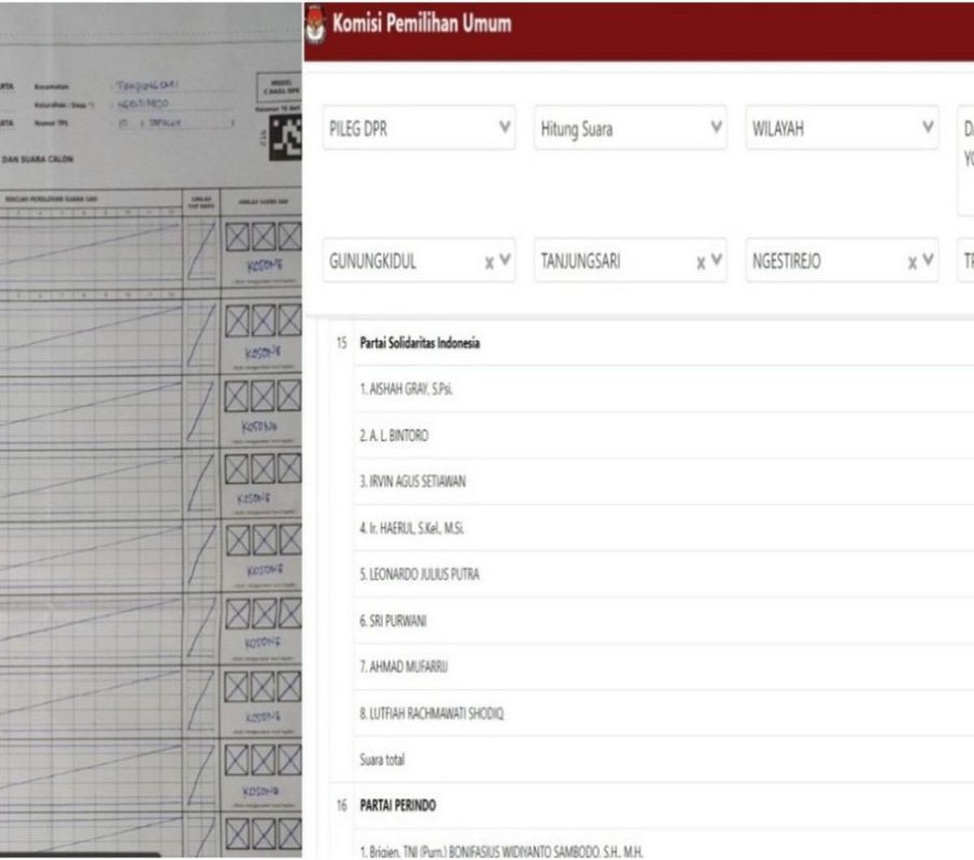Open the PILEG DPR dropdown
This screenshot has width=974, height=860.
click(x=419, y=128)
